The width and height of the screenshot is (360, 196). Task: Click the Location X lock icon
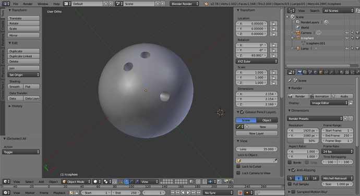[x=273, y=23]
